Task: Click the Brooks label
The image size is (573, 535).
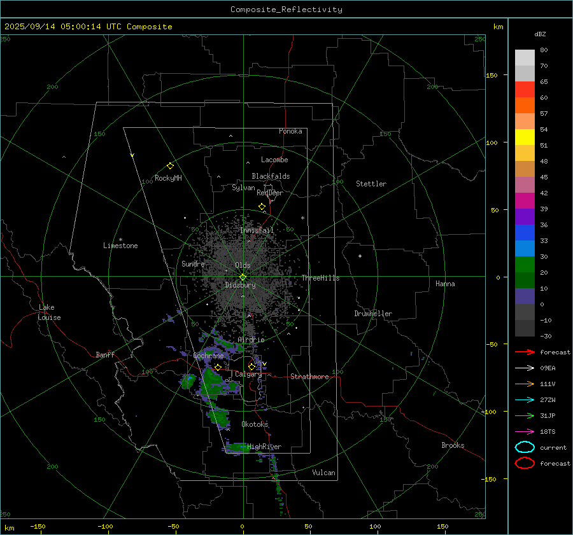Action: click(453, 445)
